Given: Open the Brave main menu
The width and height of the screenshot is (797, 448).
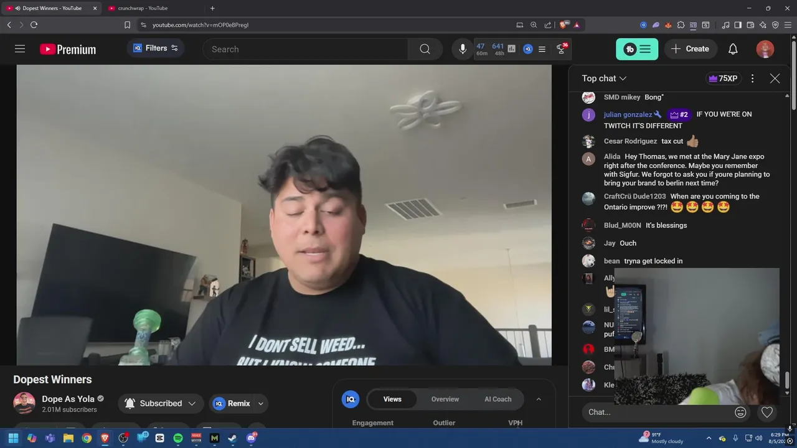Looking at the screenshot, I should [x=788, y=25].
